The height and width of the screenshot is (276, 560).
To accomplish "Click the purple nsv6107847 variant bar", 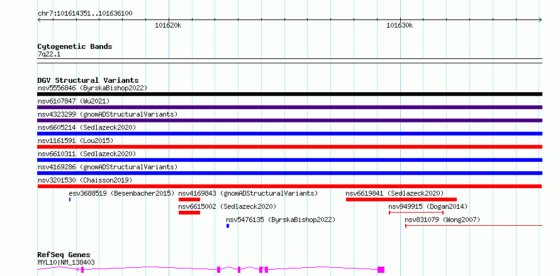I will [289, 107].
